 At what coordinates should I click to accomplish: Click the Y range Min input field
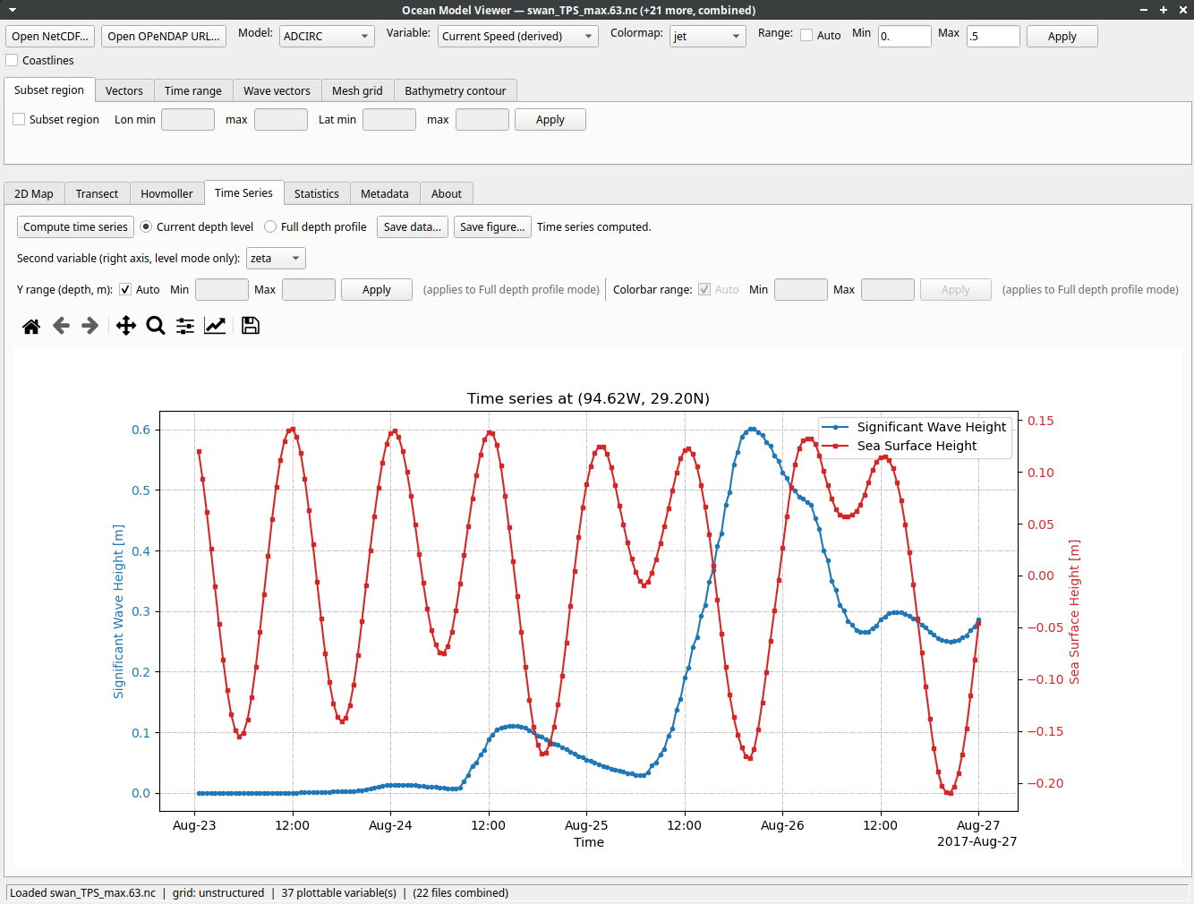point(222,289)
